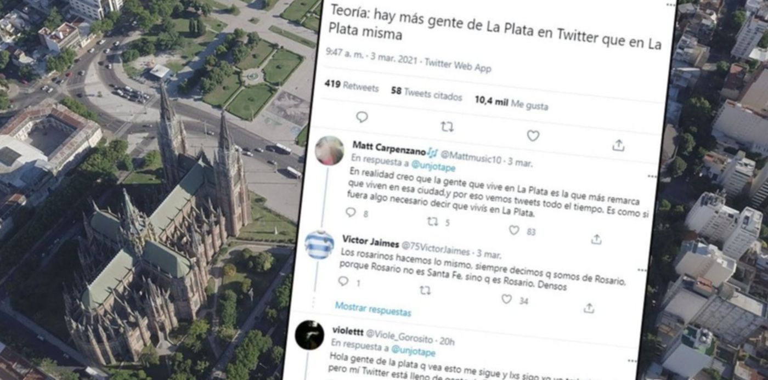Open violettt's profile avatar
The width and height of the screenshot is (768, 380).
tap(309, 335)
